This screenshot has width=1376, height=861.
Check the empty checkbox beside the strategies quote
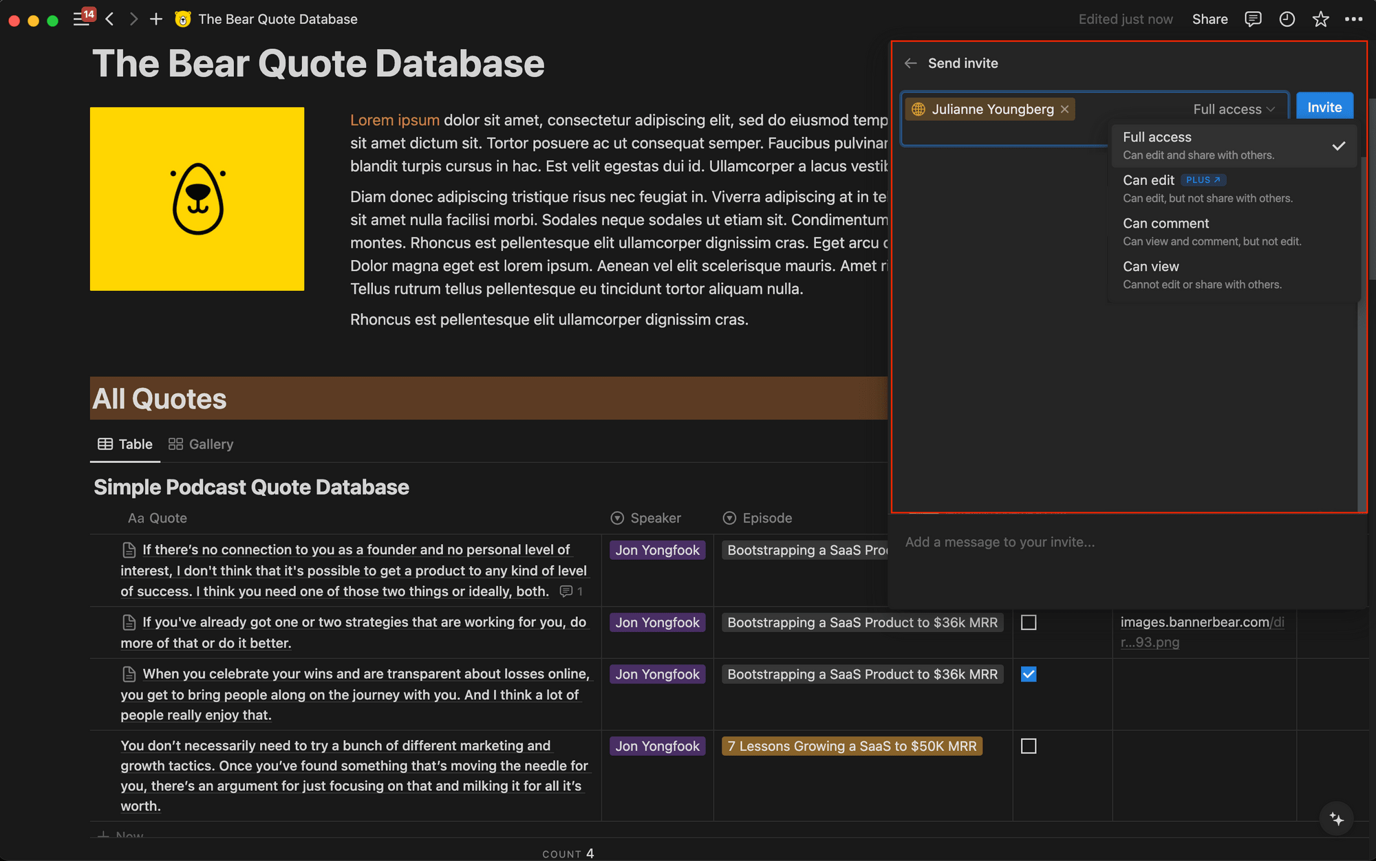tap(1029, 622)
